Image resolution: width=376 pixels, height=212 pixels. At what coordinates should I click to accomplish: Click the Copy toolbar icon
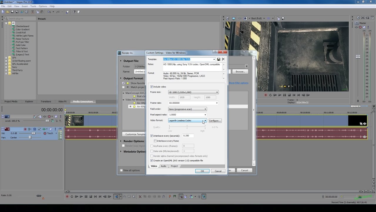click(x=37, y=12)
